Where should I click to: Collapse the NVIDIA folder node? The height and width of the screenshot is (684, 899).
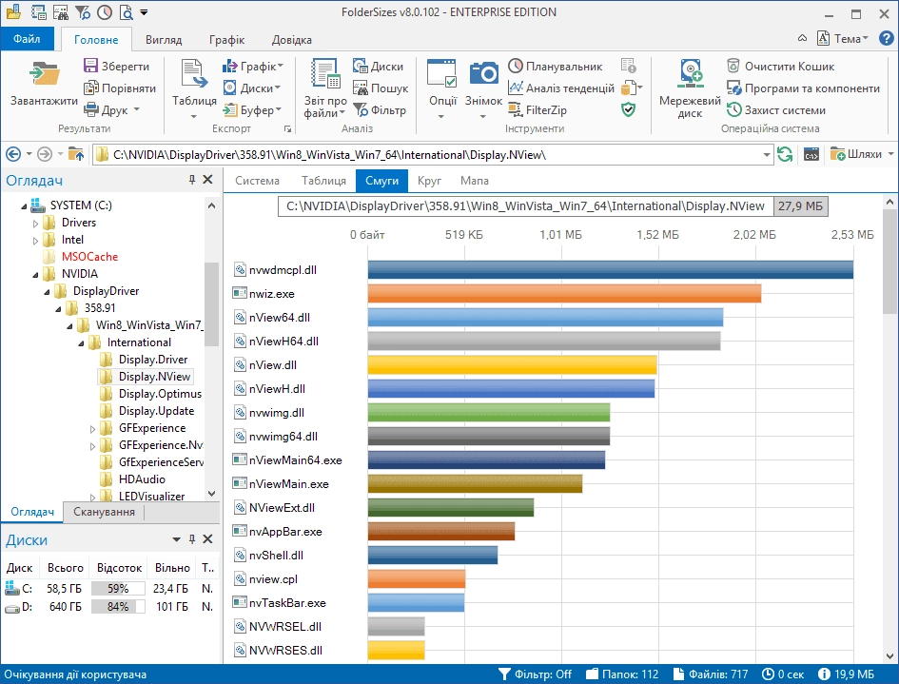pos(35,275)
